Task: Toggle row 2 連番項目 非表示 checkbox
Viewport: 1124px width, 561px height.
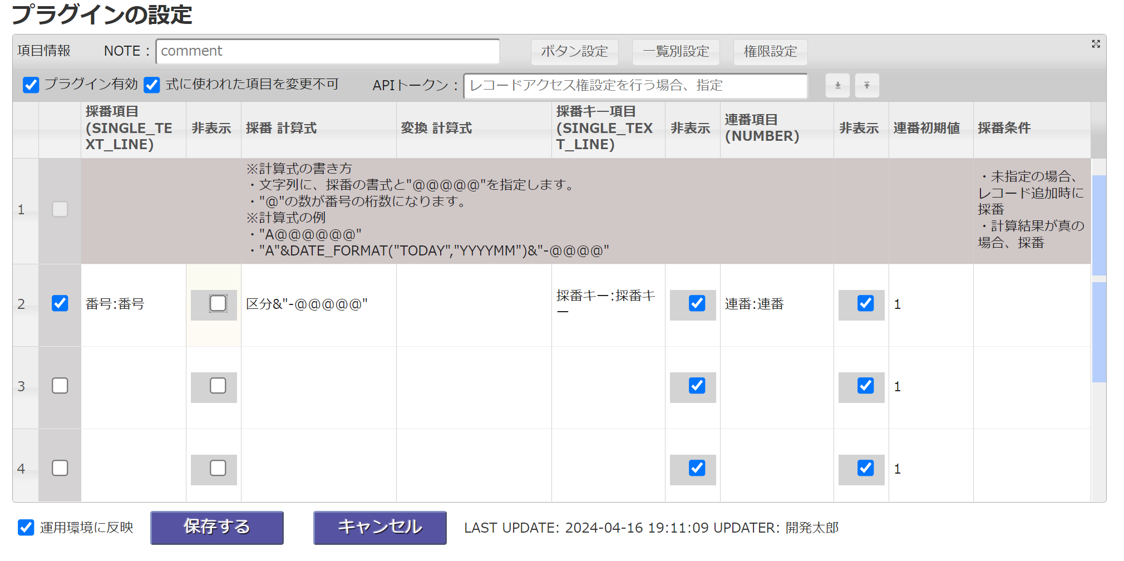Action: [866, 303]
